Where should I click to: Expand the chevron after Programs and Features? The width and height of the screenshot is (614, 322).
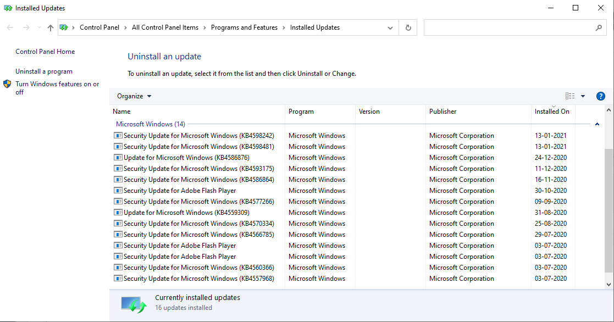point(284,27)
